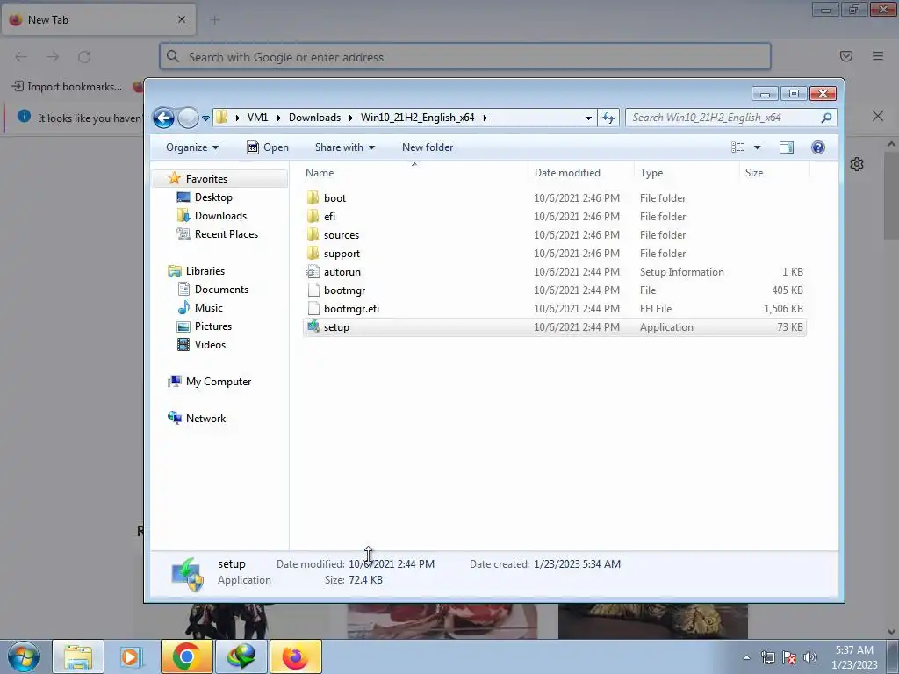
Task: Open the Firefox hamburger menu
Action: point(878,56)
